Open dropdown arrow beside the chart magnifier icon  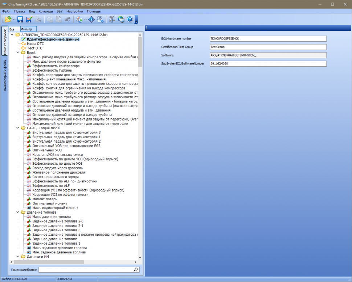[85, 20]
